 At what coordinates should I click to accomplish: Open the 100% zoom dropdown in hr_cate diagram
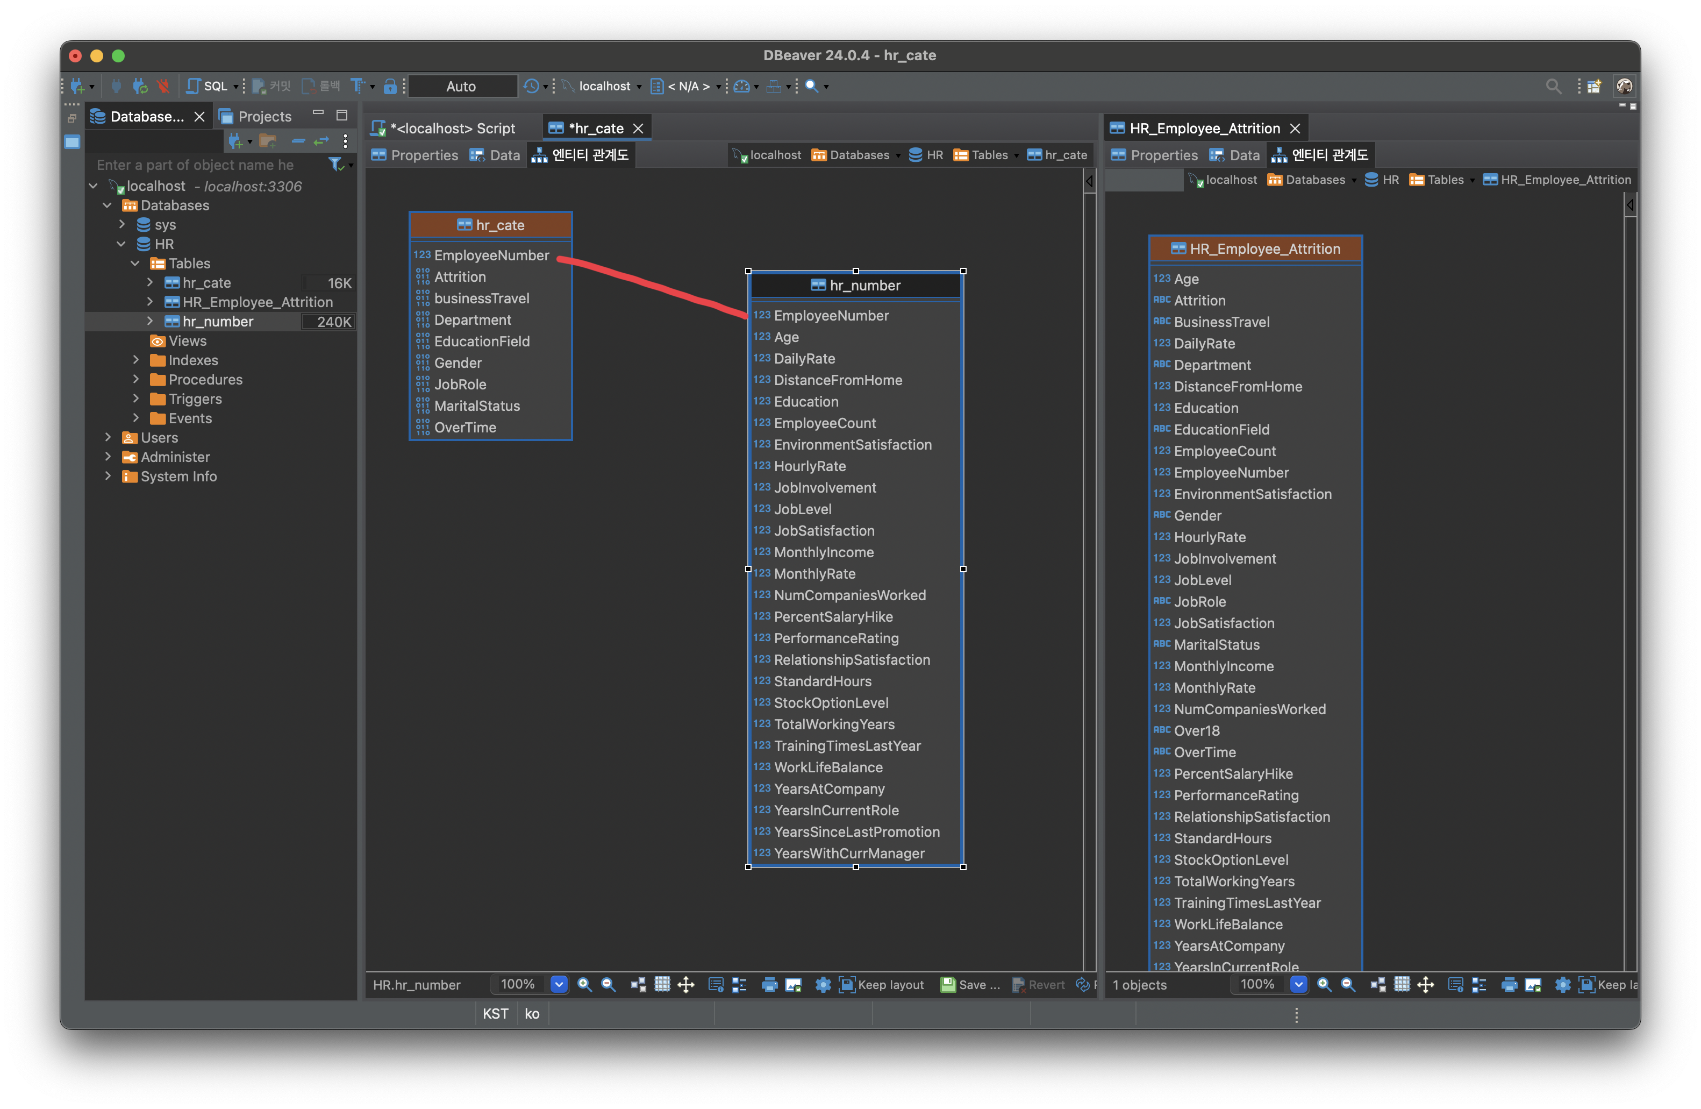point(559,985)
